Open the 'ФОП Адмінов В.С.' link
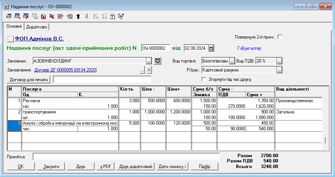This screenshot has height=177, width=335. (39, 39)
